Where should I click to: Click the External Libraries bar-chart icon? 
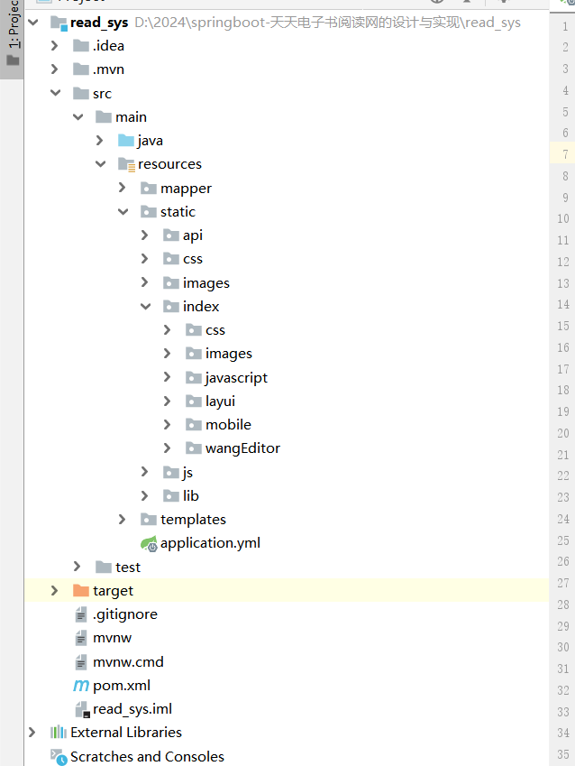pos(59,733)
